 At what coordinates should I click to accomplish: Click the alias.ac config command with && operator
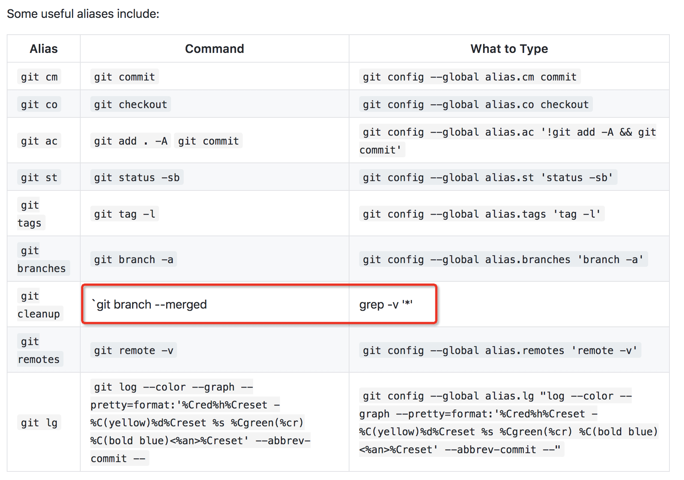508,140
